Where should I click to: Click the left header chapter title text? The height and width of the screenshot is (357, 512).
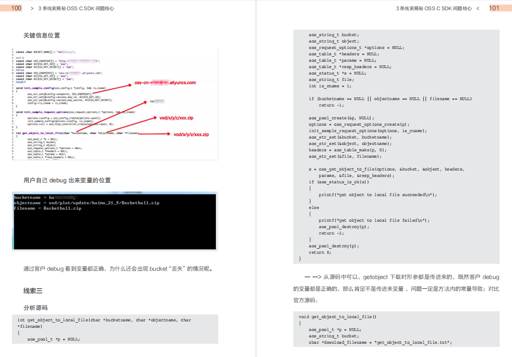pos(76,8)
